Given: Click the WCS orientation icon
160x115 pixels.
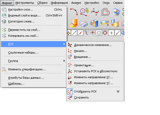Looking at the screenshot, I should 70,65.
